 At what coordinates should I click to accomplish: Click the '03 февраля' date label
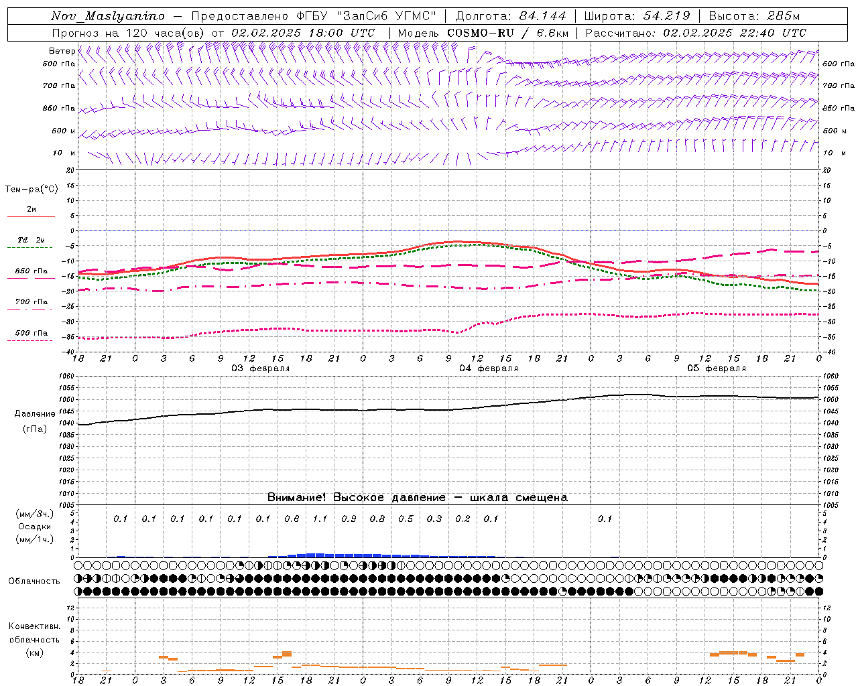261,368
